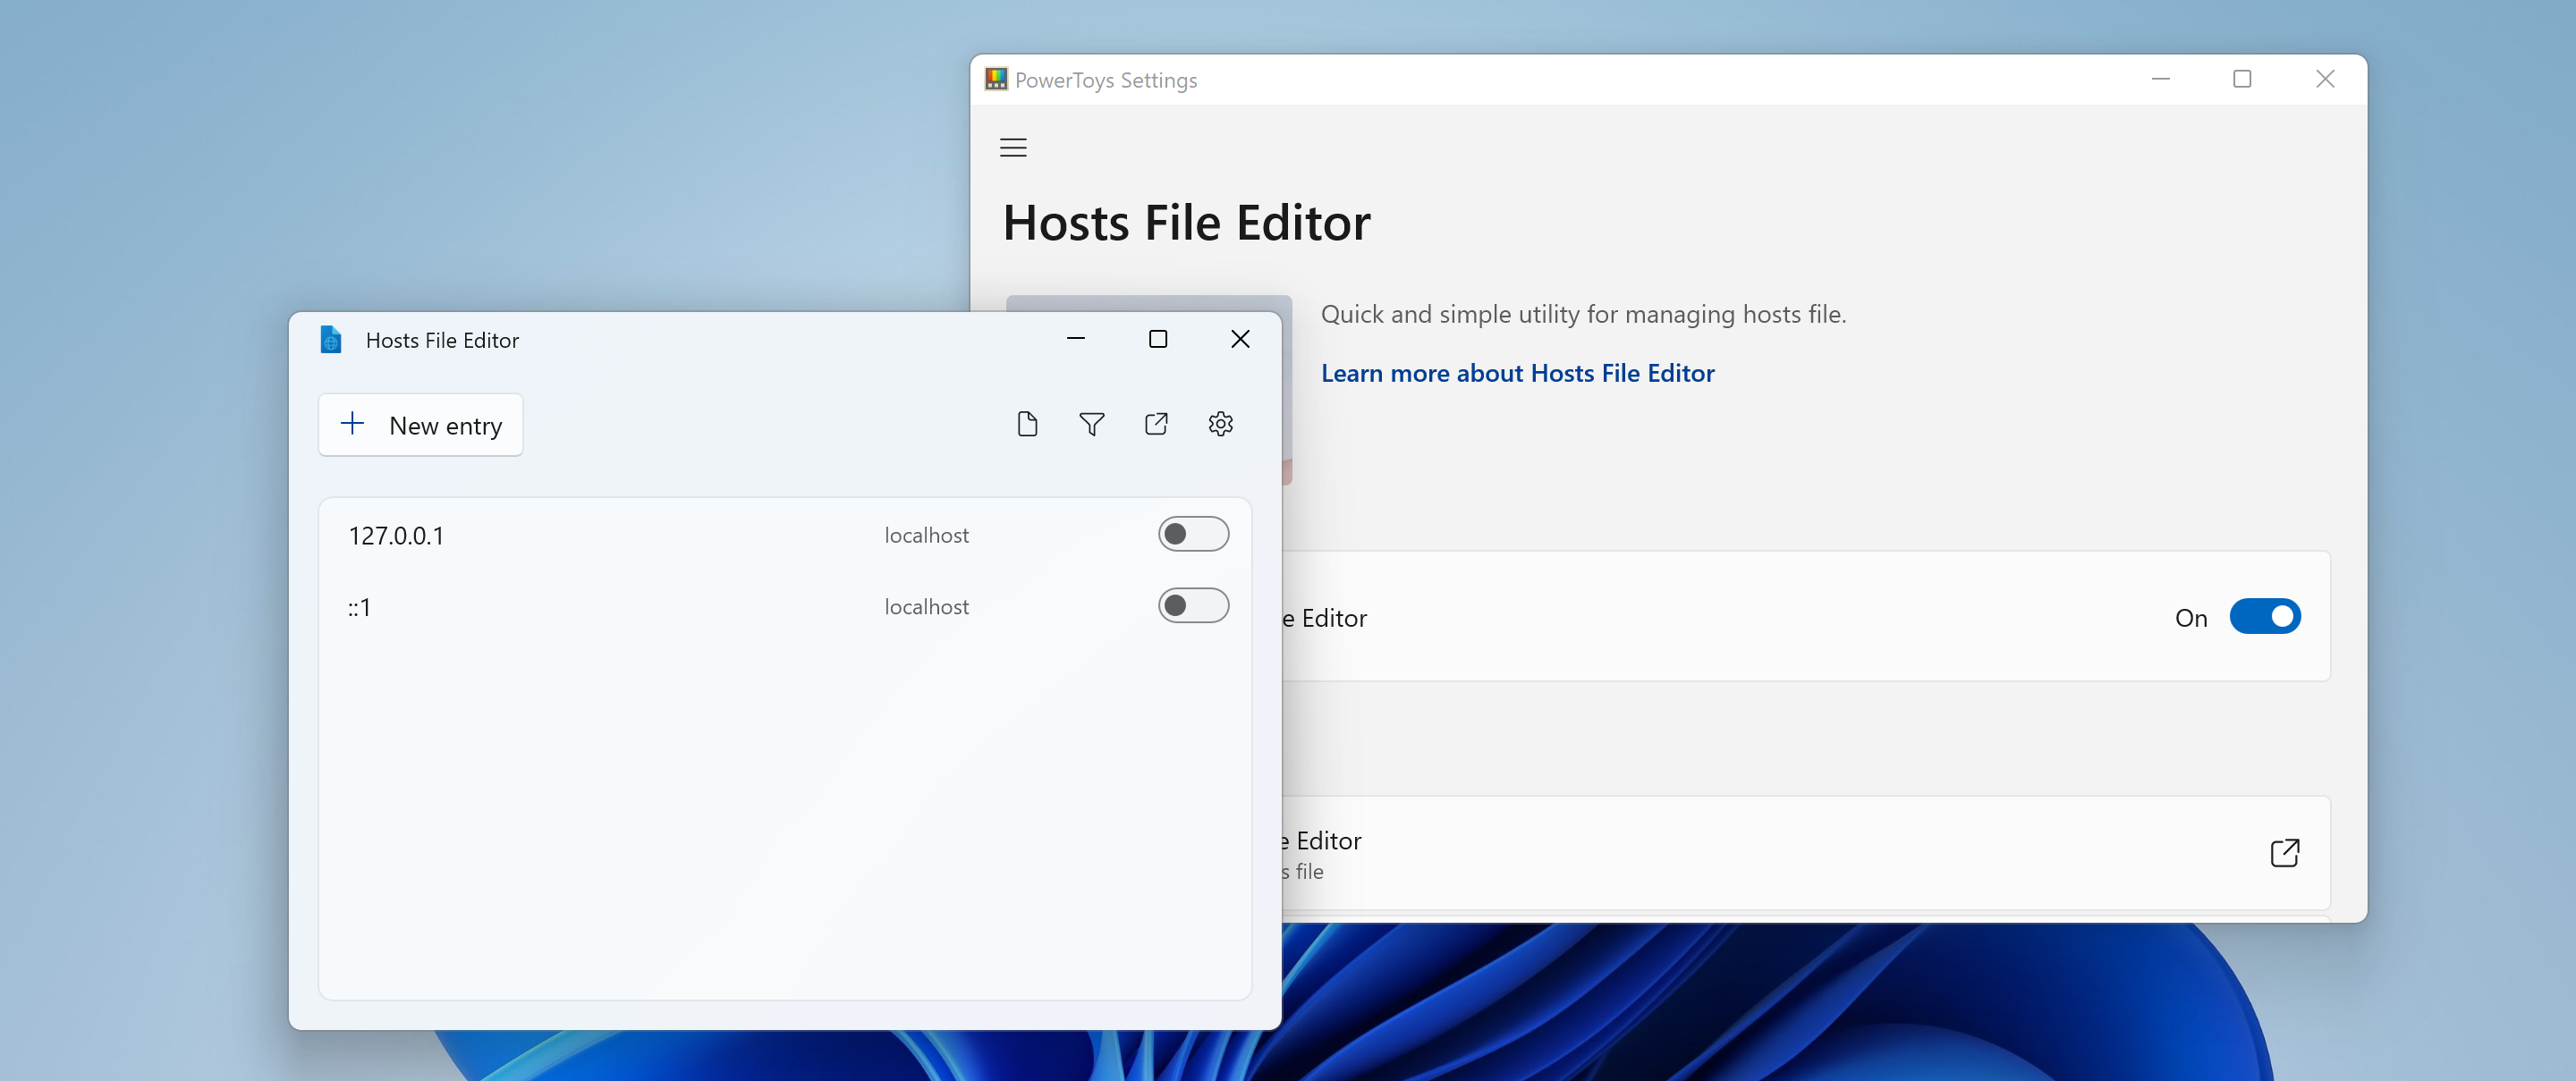Turn off Enable Hosts File Editor switch
Viewport: 2576px width, 1081px height.
point(2264,617)
